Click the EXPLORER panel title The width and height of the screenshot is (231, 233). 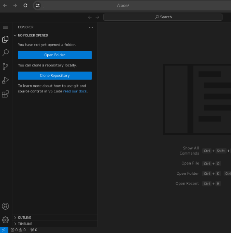pos(26,27)
